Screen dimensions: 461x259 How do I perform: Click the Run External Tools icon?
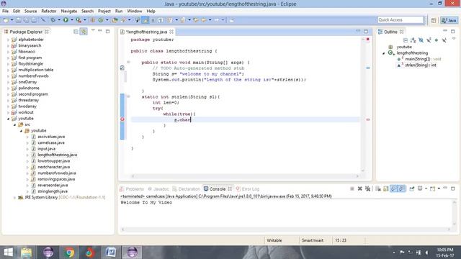pos(79,20)
